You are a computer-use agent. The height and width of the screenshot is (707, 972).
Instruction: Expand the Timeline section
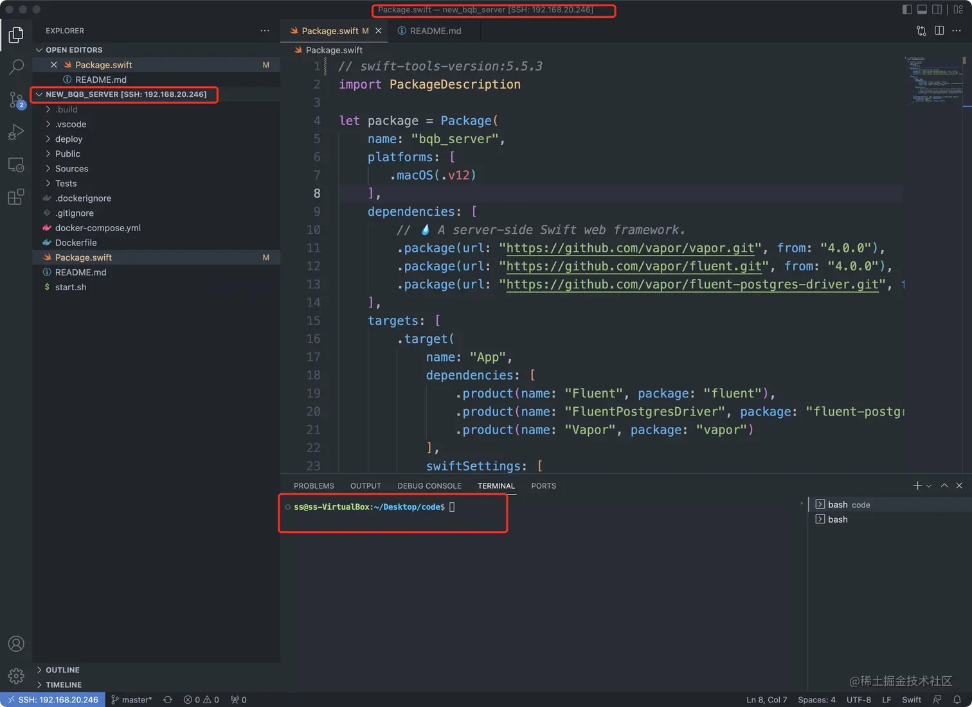click(156, 685)
